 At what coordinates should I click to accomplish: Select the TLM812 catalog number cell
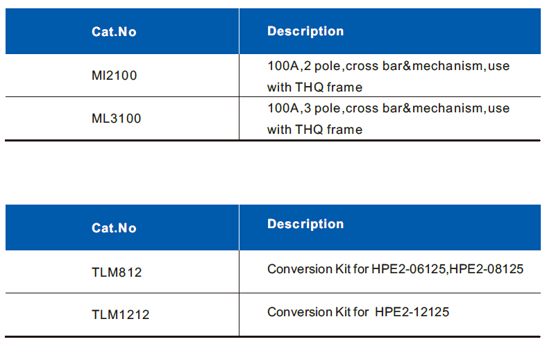117,273
